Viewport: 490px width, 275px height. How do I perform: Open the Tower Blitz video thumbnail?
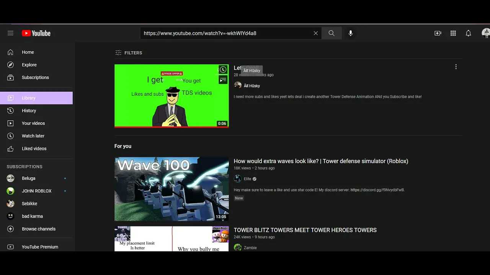171,239
